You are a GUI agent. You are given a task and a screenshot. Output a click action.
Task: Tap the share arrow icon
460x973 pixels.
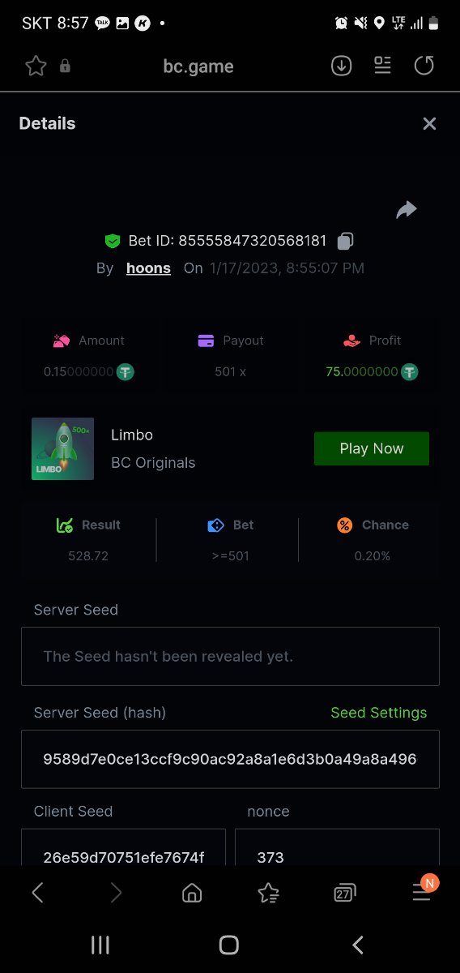click(x=406, y=210)
